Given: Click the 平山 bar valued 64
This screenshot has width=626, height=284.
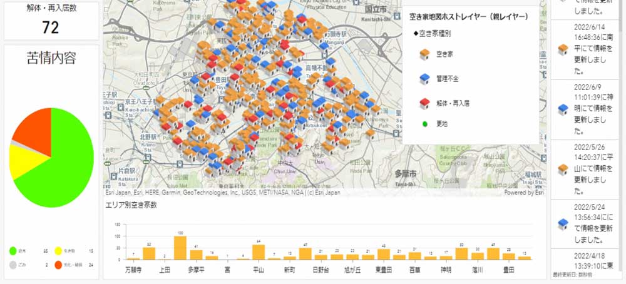Looking at the screenshot, I should [259, 252].
